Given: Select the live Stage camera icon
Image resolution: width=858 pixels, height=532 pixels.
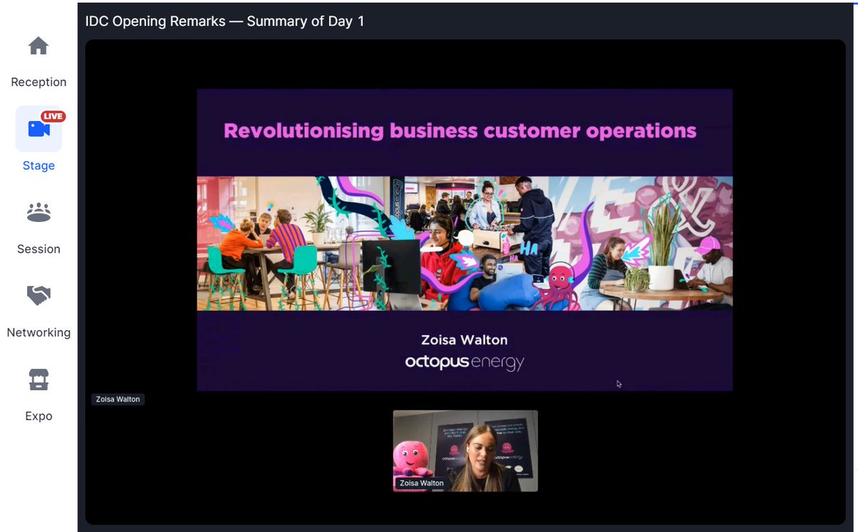Looking at the screenshot, I should coord(39,129).
